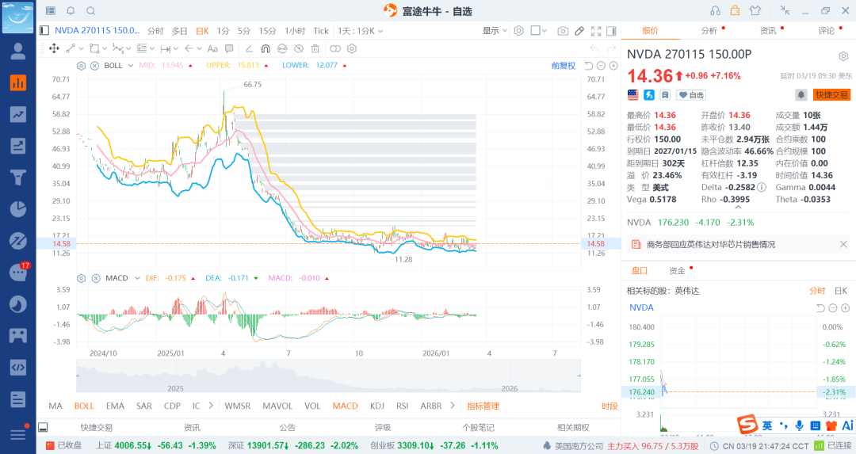Collapse bottom panel minimize toggle icon

point(43,427)
